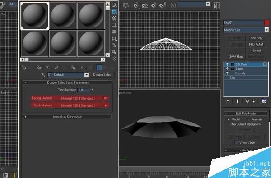Select the Model radio button
Viewport: 271px width, 178px height.
228,119
